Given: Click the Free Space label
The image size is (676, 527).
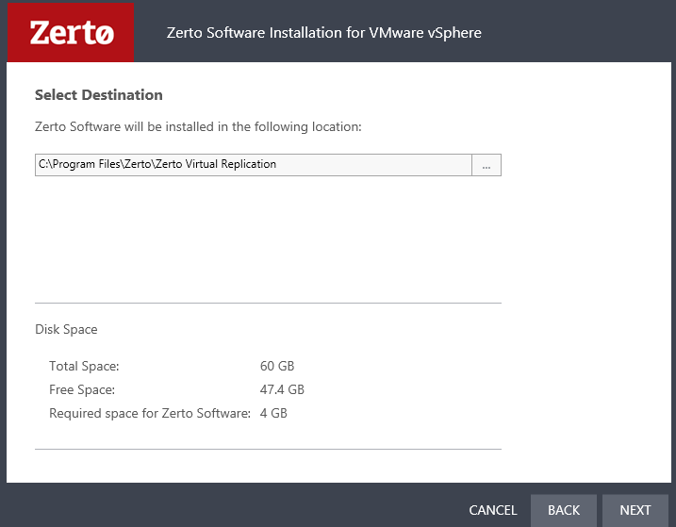Looking at the screenshot, I should 82,390.
